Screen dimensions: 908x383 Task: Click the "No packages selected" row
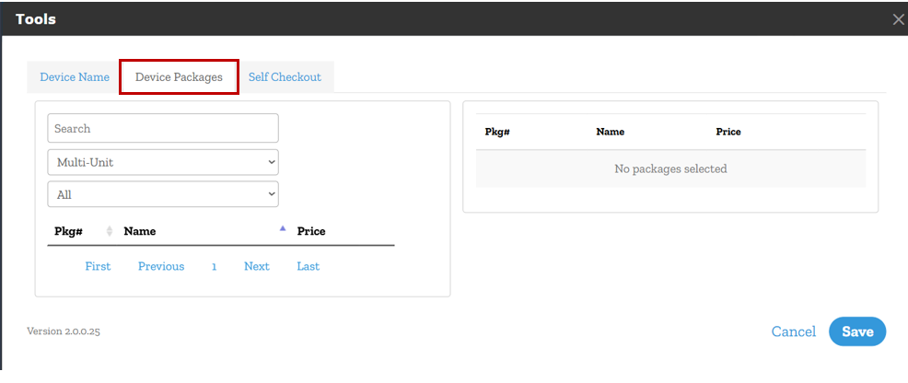click(x=670, y=168)
